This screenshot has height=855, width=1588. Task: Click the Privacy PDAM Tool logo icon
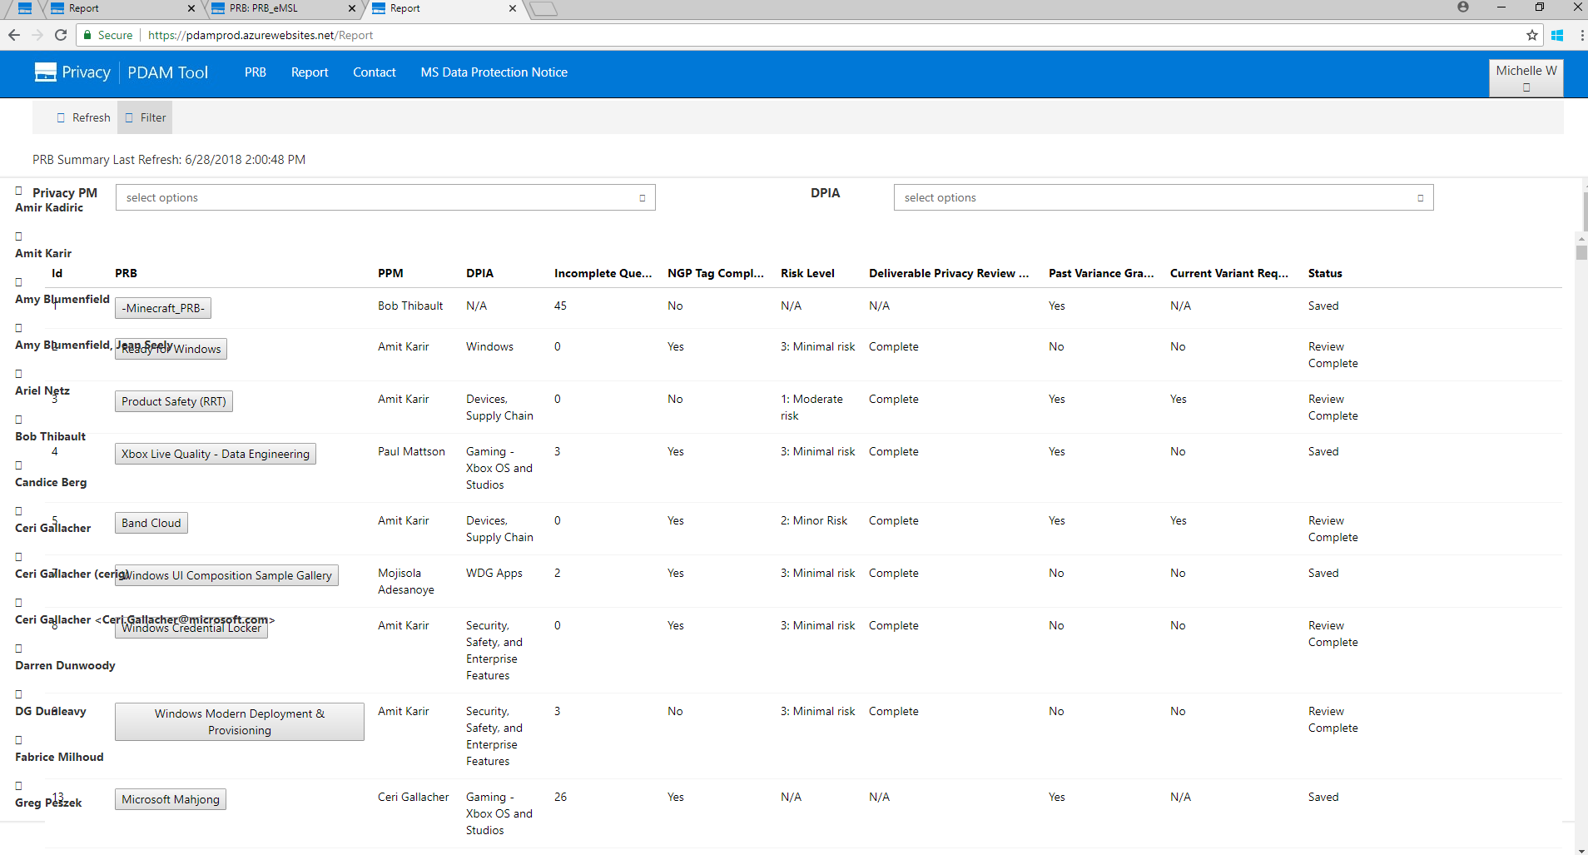[x=46, y=72]
